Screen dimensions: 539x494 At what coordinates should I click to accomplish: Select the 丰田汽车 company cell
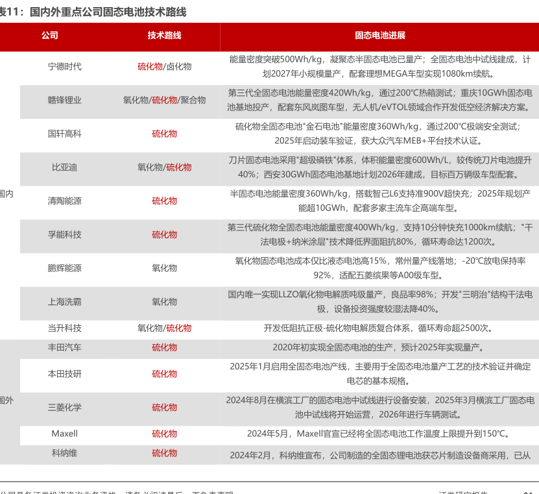pos(64,348)
